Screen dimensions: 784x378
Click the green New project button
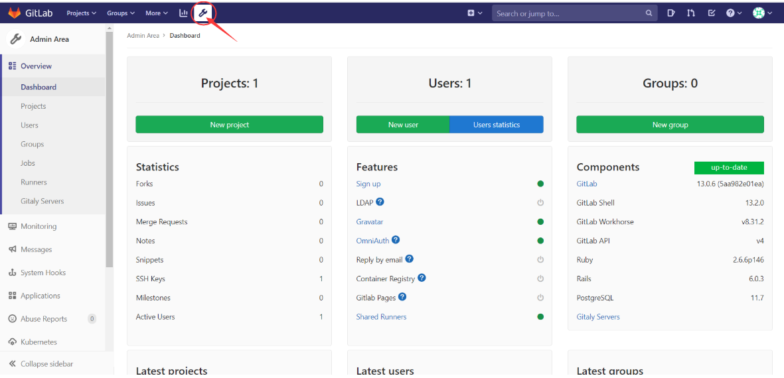230,125
